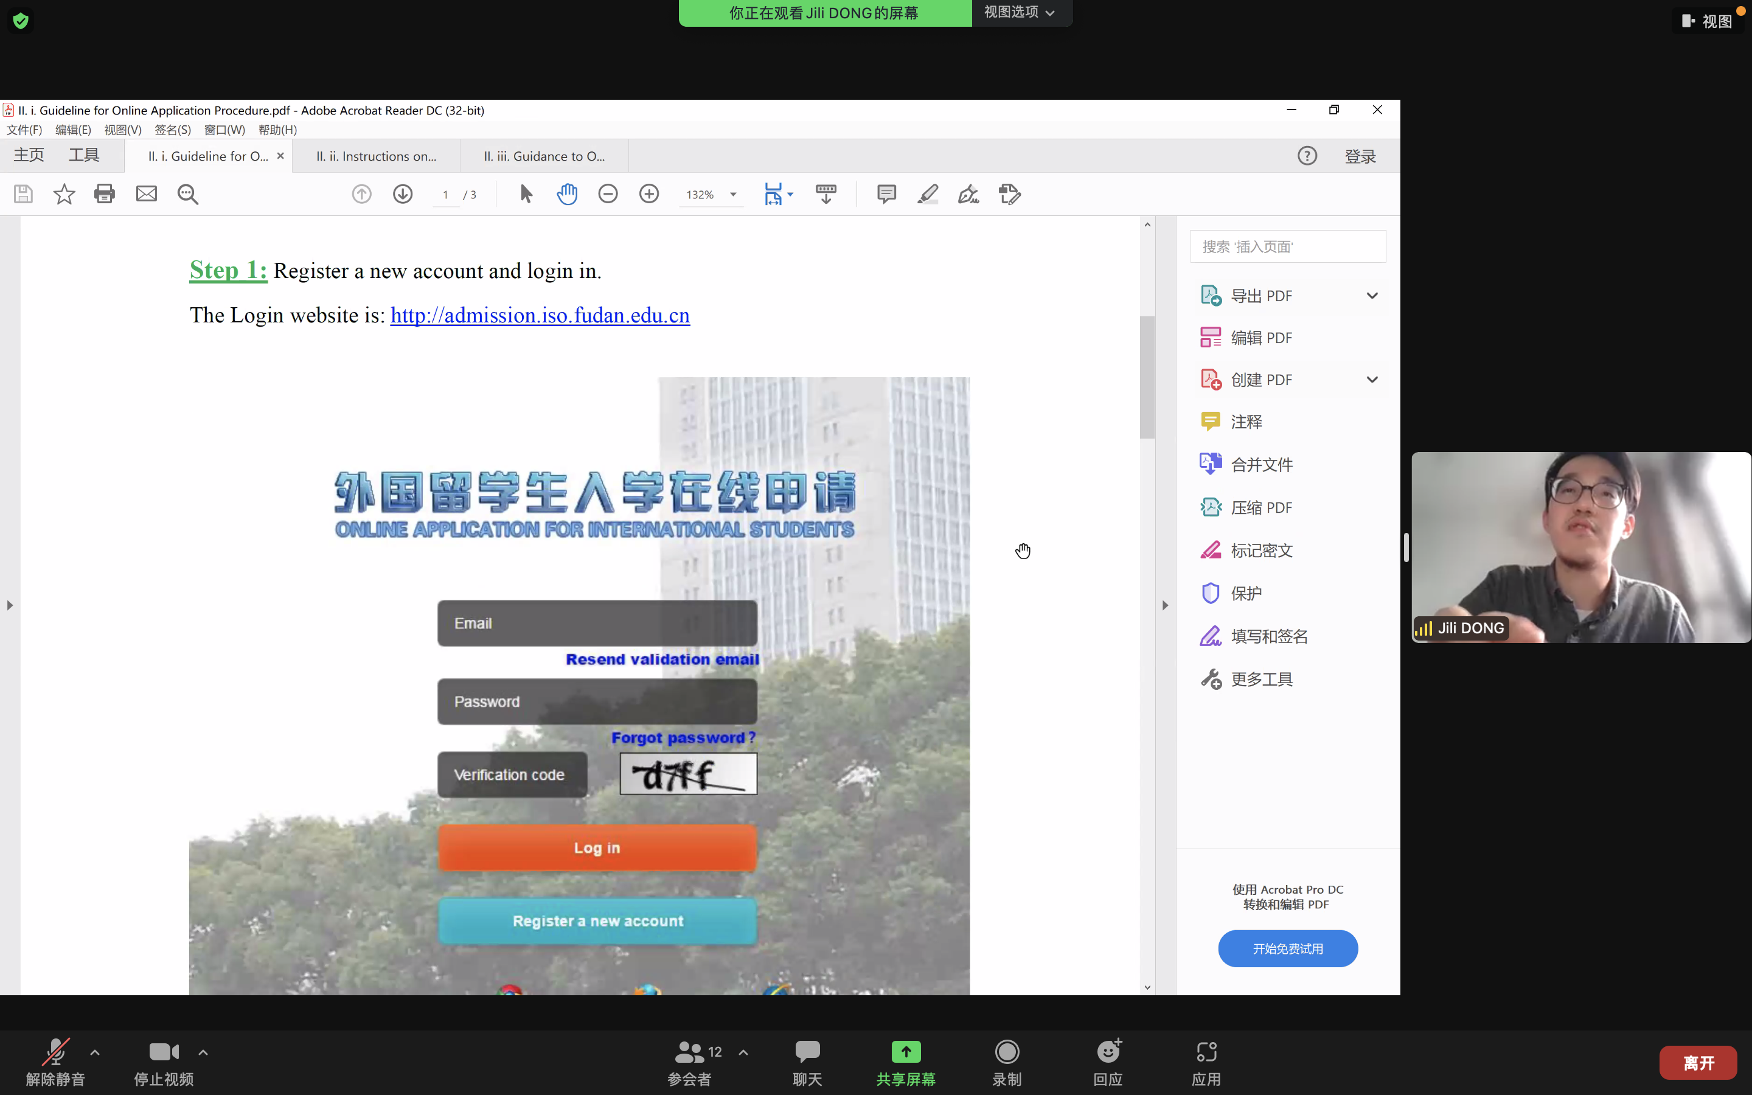Screen dimensions: 1752x1095
Task: Send file by email icon
Action: click(x=146, y=194)
